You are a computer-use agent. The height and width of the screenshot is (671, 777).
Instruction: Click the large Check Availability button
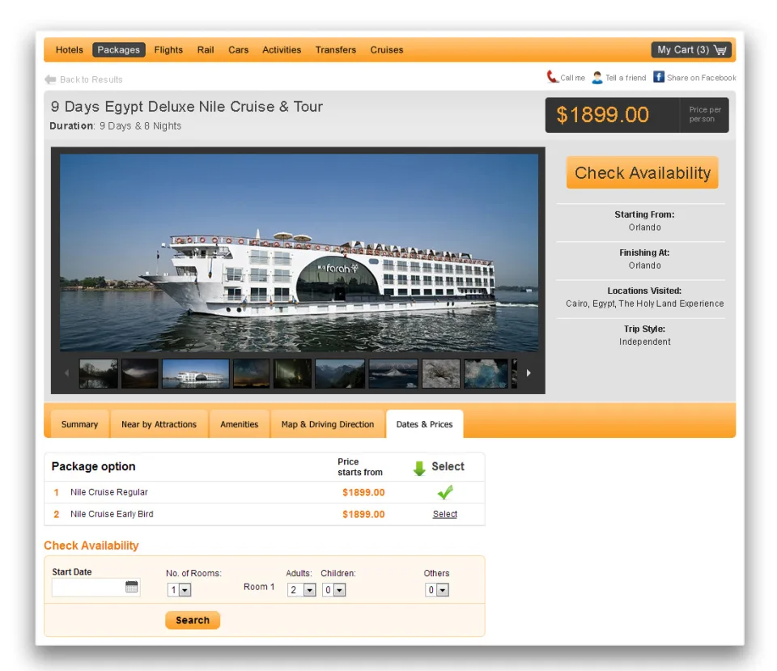(642, 172)
